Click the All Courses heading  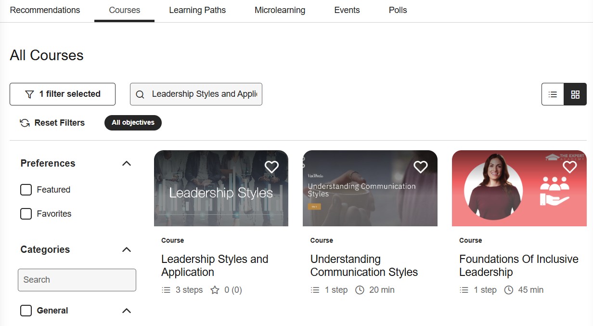(x=47, y=55)
